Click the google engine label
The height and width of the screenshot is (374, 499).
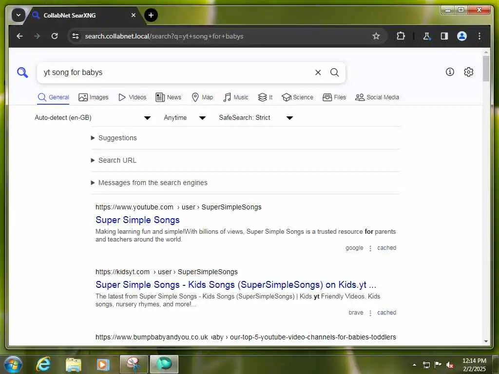pos(354,248)
